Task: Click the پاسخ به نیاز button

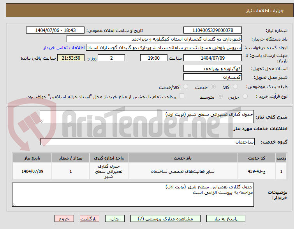Action: coord(226,219)
